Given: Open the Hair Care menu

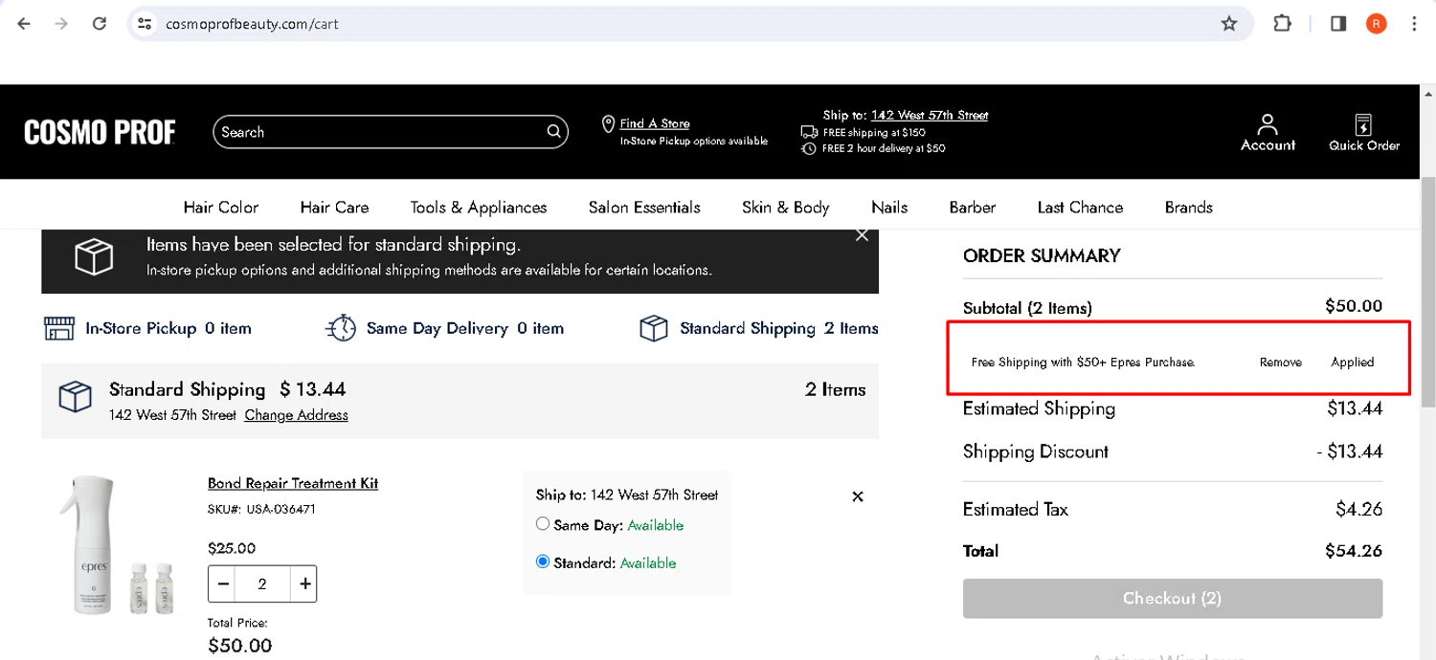Looking at the screenshot, I should (334, 208).
